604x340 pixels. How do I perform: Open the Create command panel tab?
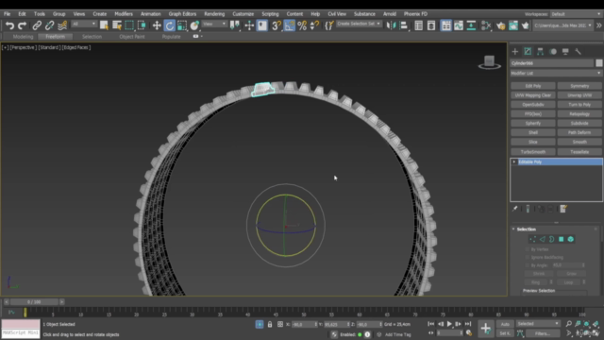[x=515, y=51]
